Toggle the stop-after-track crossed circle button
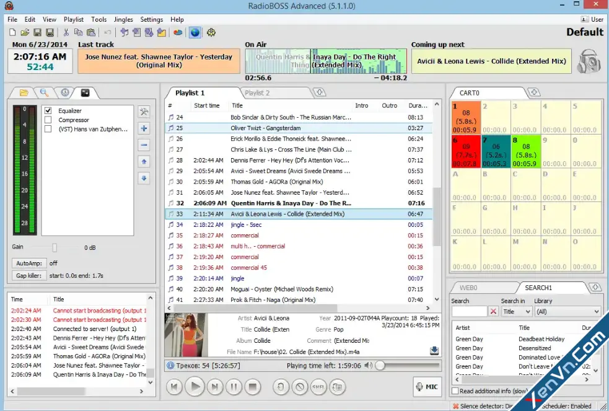This screenshot has height=411, width=609. (x=299, y=387)
